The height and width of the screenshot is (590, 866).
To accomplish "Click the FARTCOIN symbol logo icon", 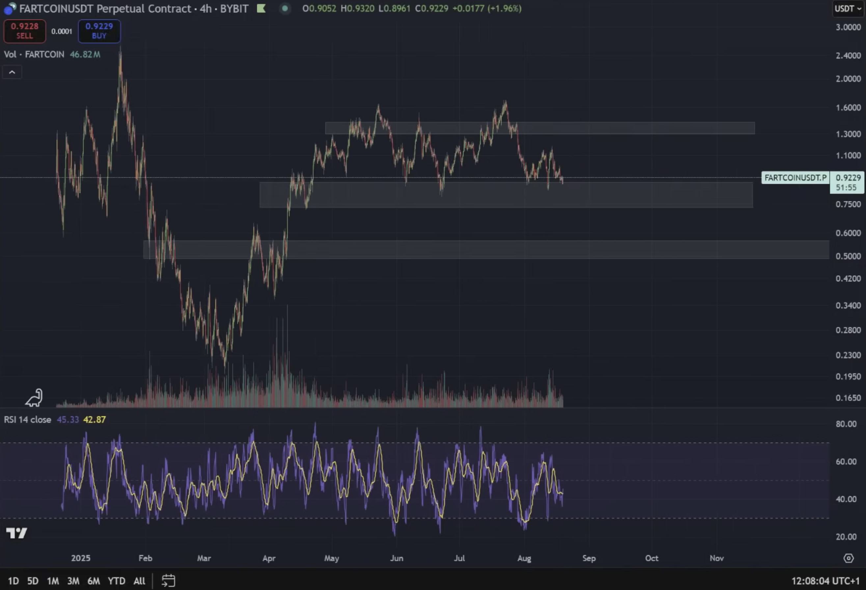I will point(10,9).
